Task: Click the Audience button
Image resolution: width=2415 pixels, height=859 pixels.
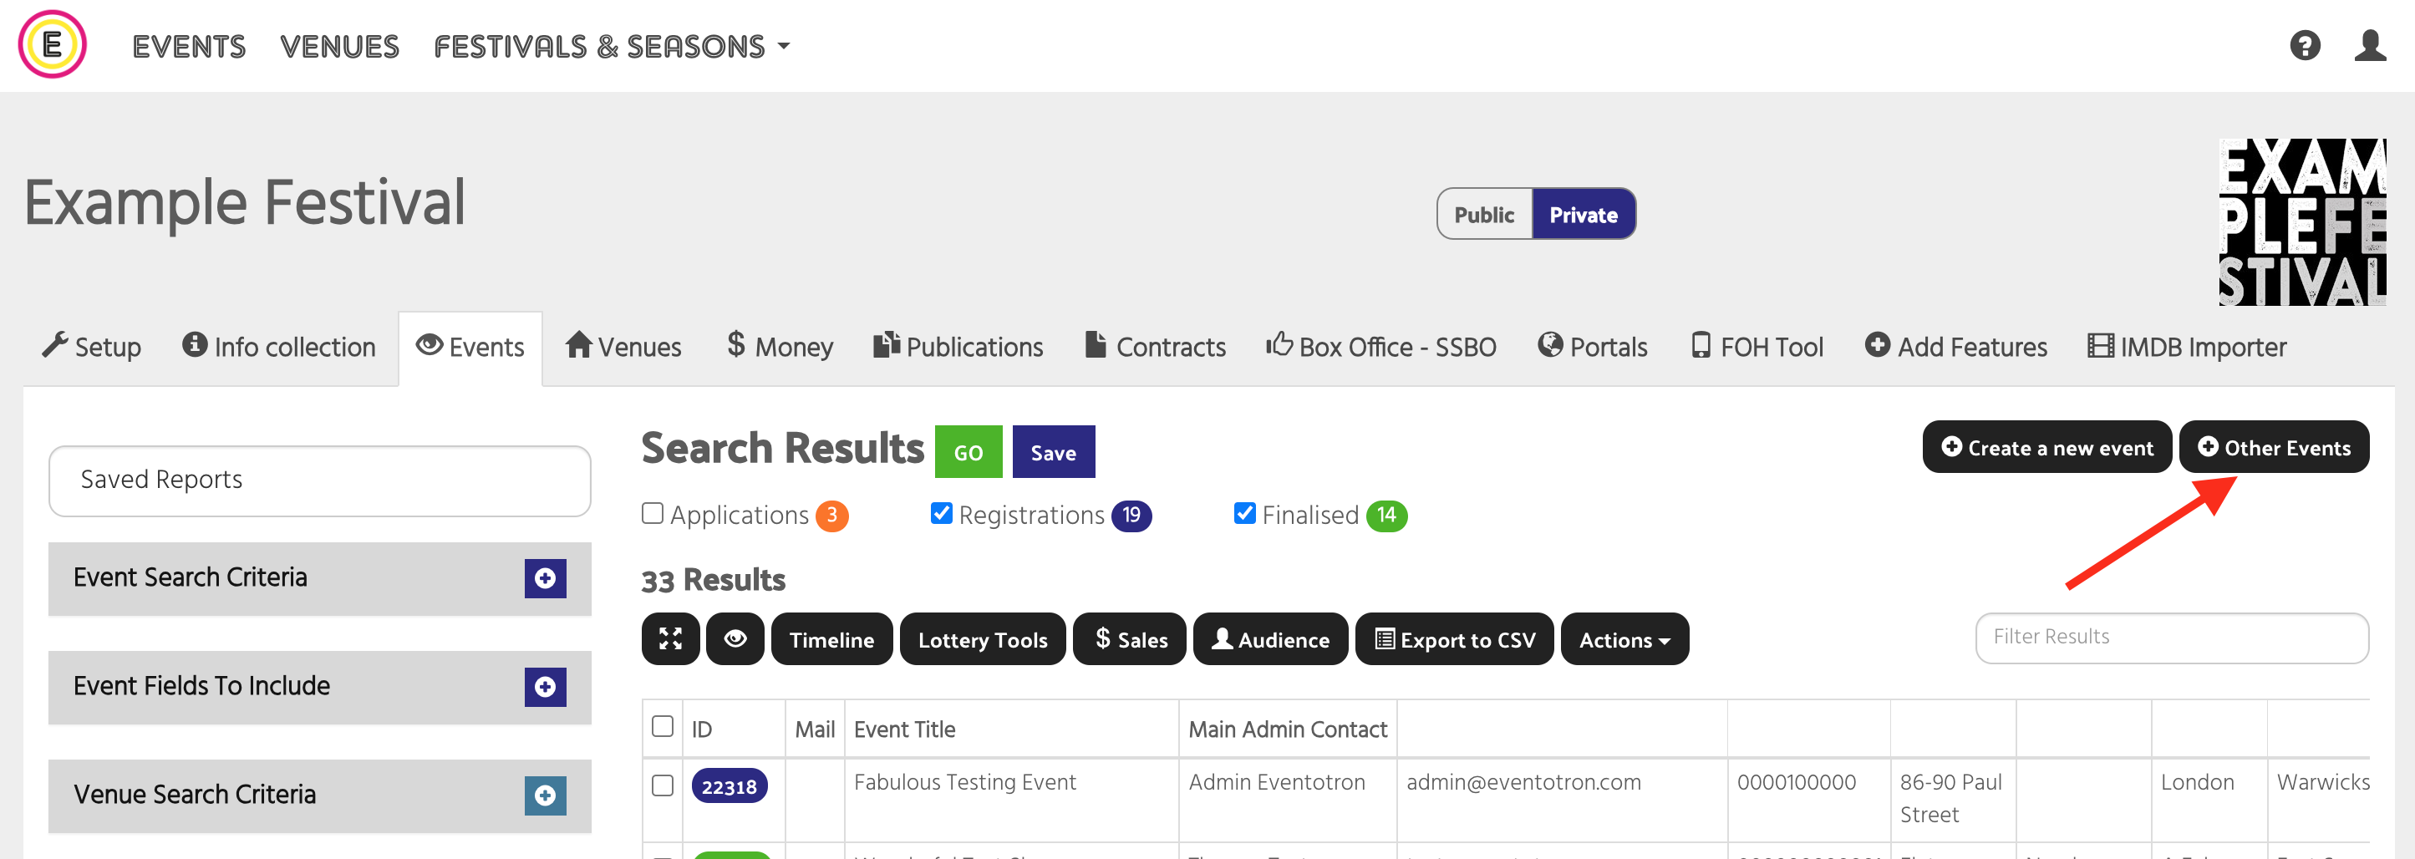Action: [x=1270, y=638]
